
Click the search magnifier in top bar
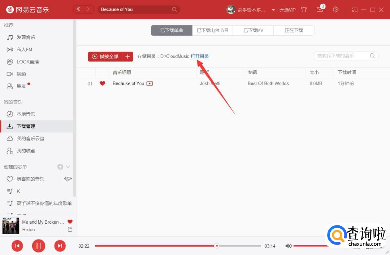(x=174, y=9)
